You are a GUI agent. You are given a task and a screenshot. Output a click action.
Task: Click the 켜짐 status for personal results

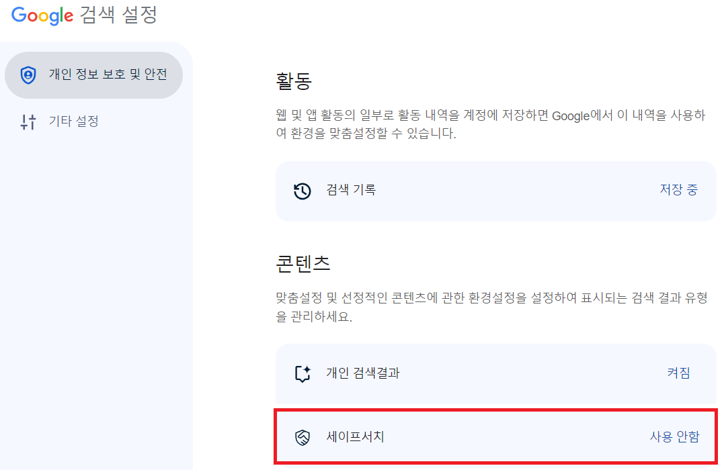pos(679,373)
